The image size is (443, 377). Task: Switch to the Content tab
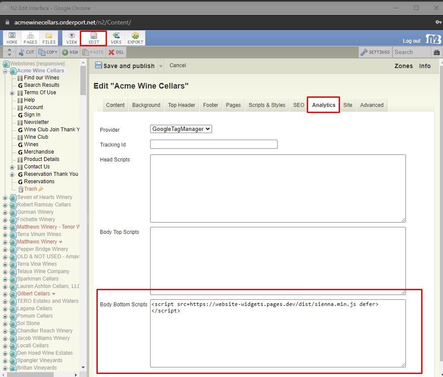coord(115,105)
